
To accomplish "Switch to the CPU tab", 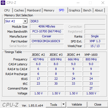I will [x=7, y=10].
